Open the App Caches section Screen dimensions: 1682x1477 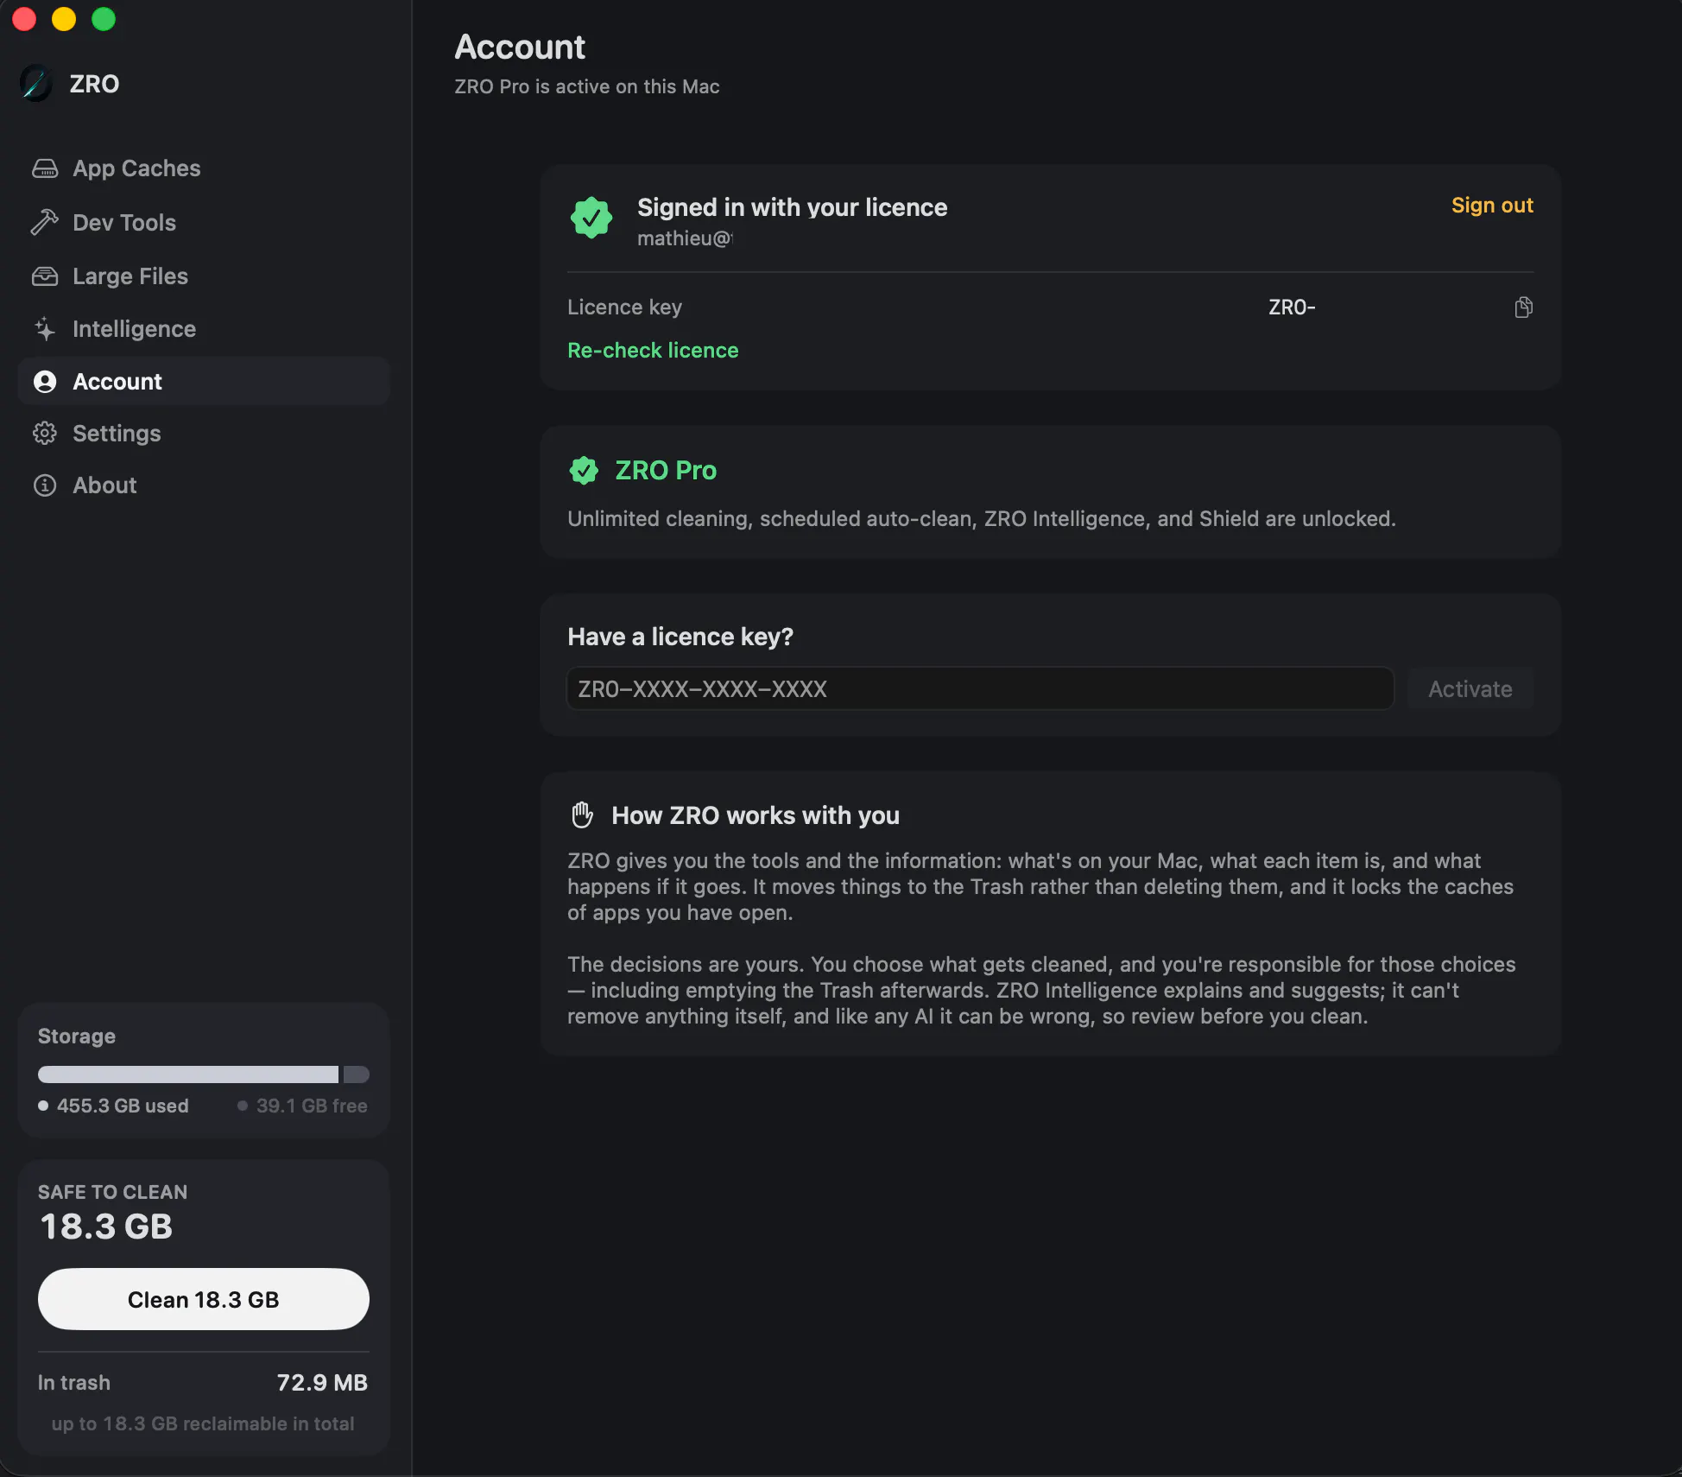(x=204, y=168)
